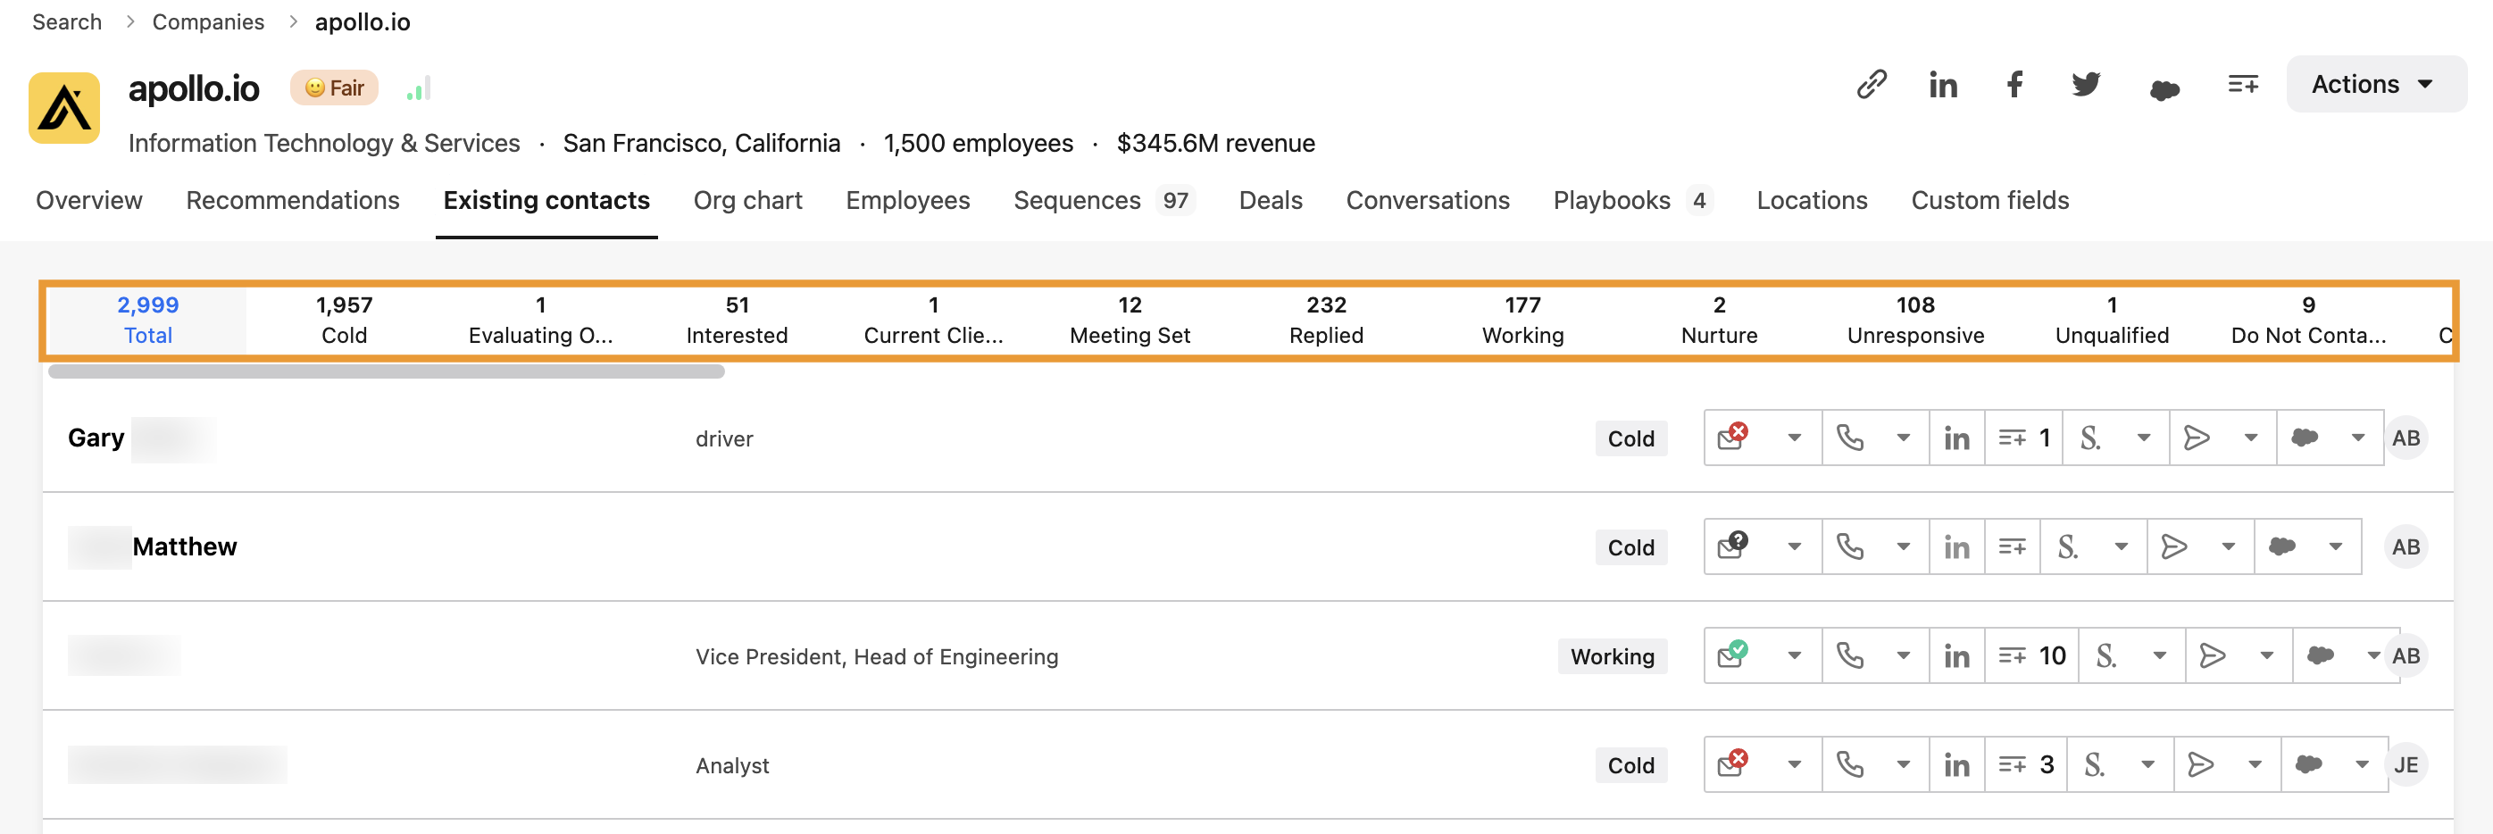The height and width of the screenshot is (834, 2493).
Task: Click the Working status badge
Action: 1612,656
